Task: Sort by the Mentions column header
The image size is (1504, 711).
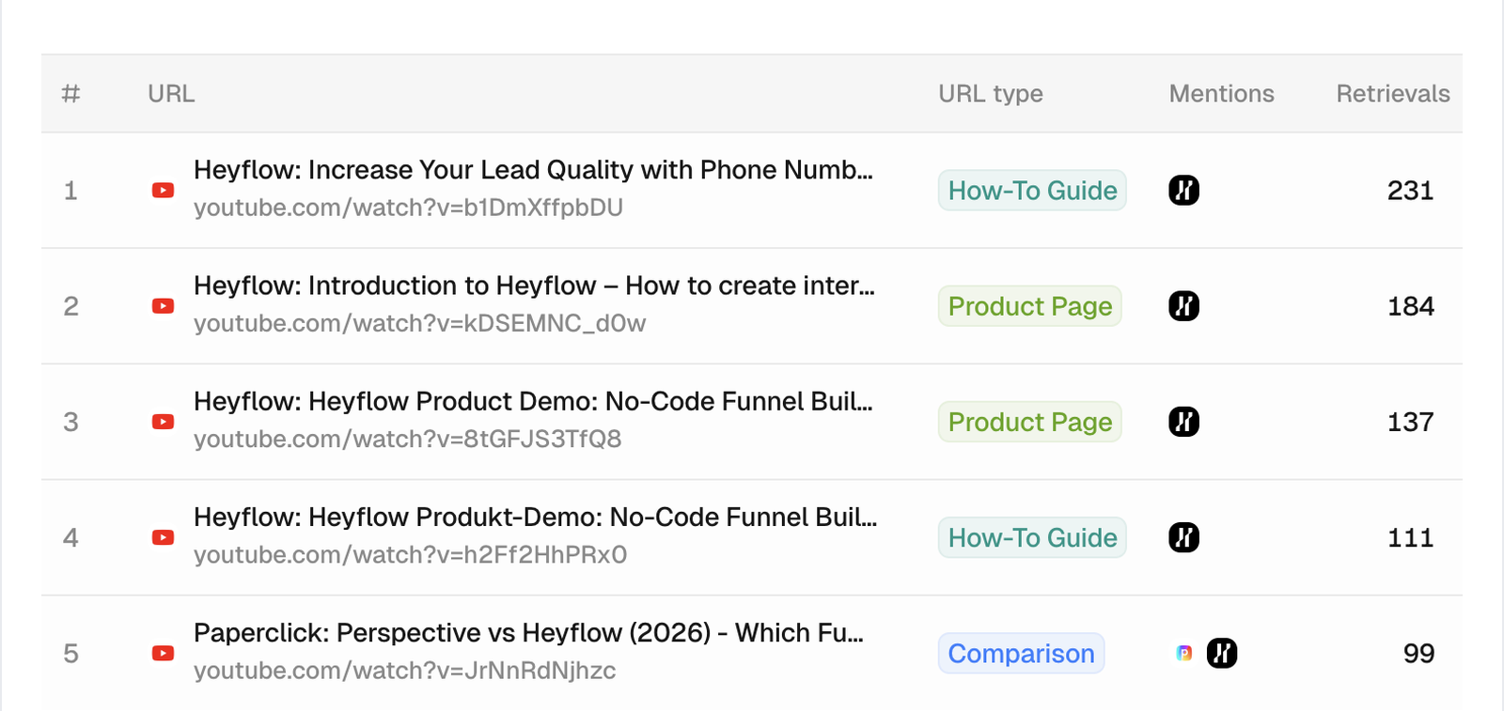Action: coord(1221,94)
